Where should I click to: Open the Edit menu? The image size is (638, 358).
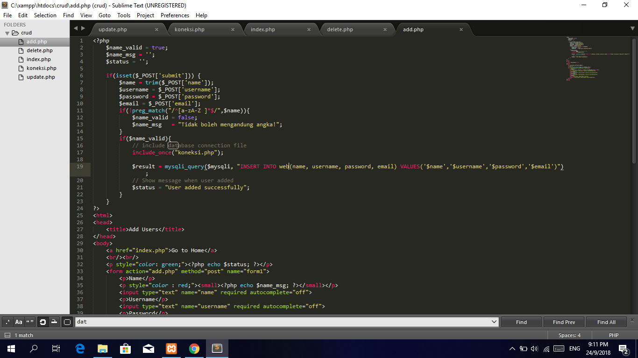23,15
